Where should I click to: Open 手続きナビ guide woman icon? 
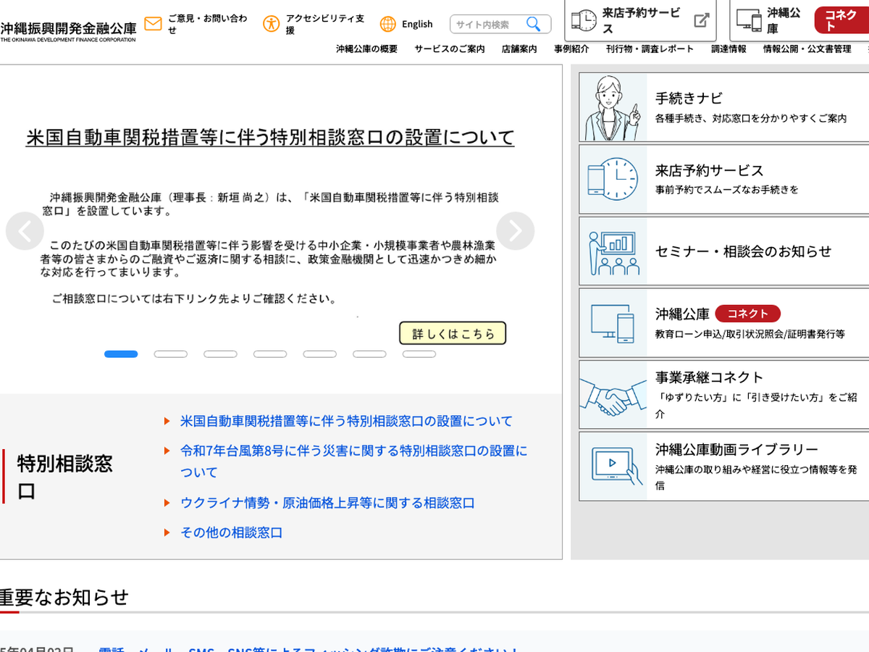coord(613,107)
